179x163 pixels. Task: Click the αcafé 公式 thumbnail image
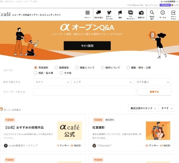point(70,131)
